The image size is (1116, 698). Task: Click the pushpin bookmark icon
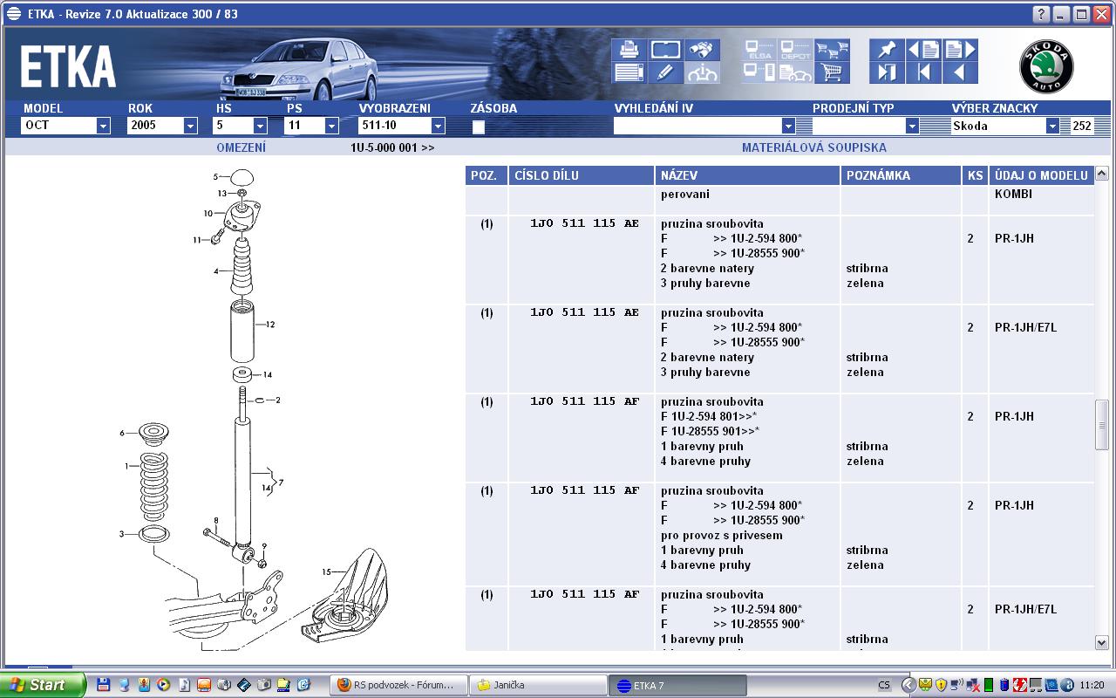tap(887, 50)
